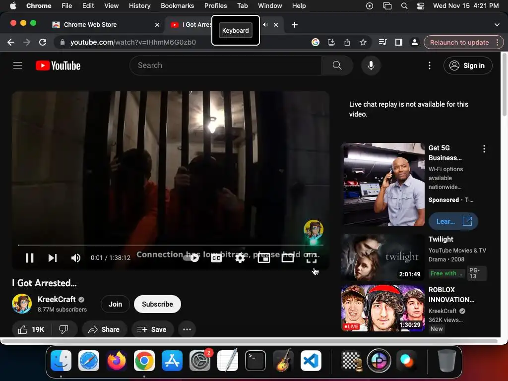
Task: Install app via address bar icon
Action: point(331,42)
